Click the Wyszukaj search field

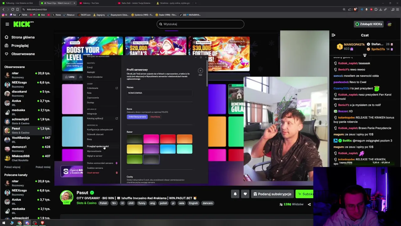pos(200,24)
